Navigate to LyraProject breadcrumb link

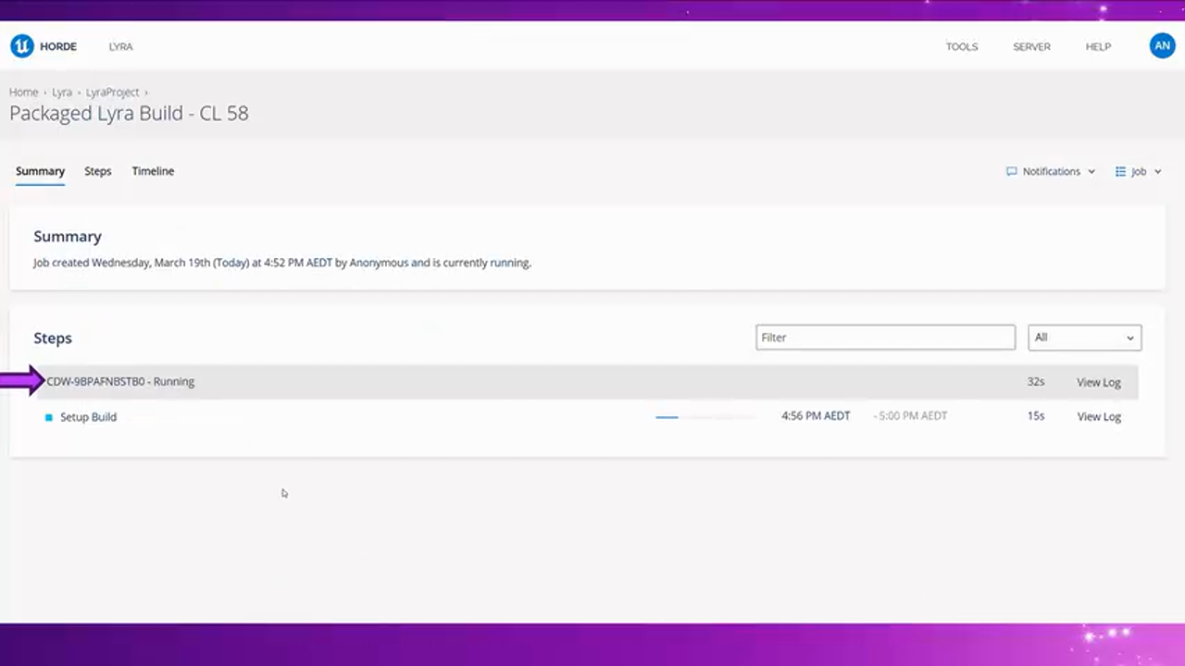[x=112, y=92]
